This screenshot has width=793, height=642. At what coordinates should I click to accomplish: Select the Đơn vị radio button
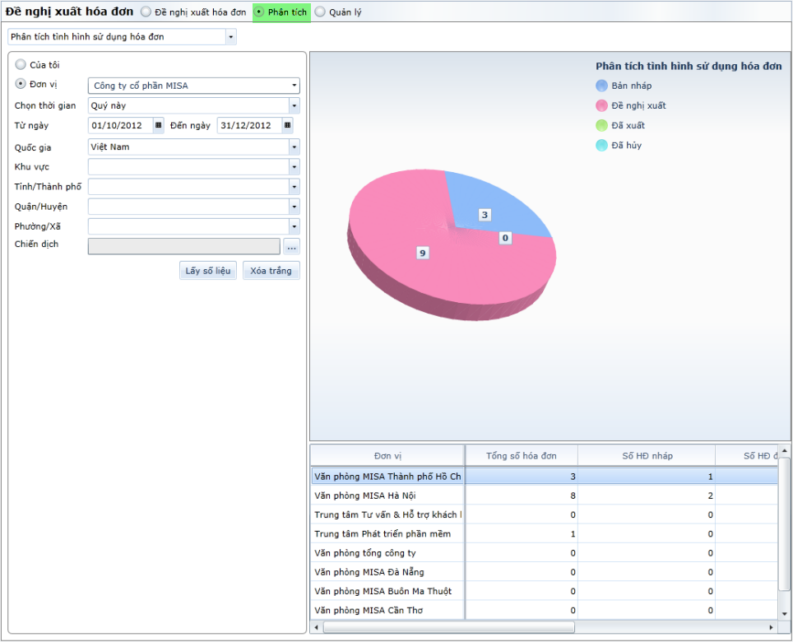coord(21,83)
